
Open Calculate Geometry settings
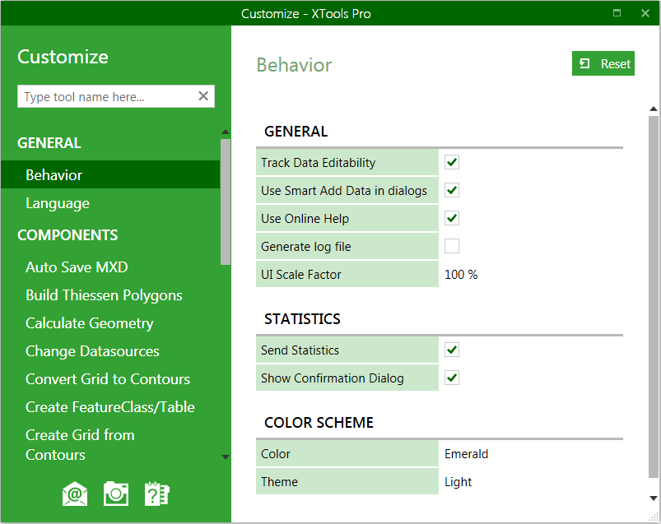point(90,323)
